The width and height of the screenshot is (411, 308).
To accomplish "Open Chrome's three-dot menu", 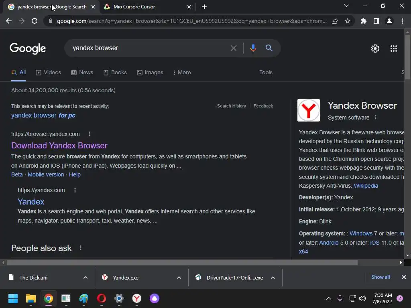I will pos(402,21).
